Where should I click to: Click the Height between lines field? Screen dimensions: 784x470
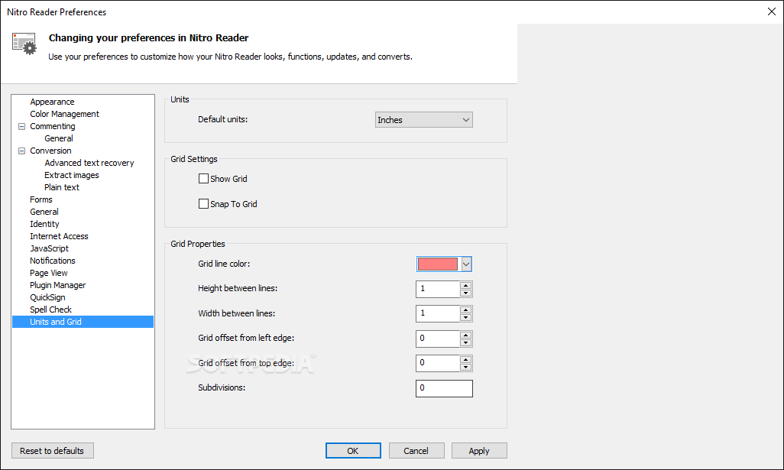438,289
